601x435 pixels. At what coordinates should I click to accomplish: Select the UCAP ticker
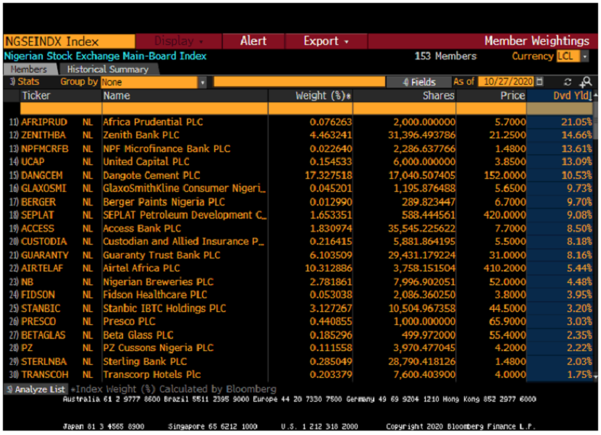(33, 162)
